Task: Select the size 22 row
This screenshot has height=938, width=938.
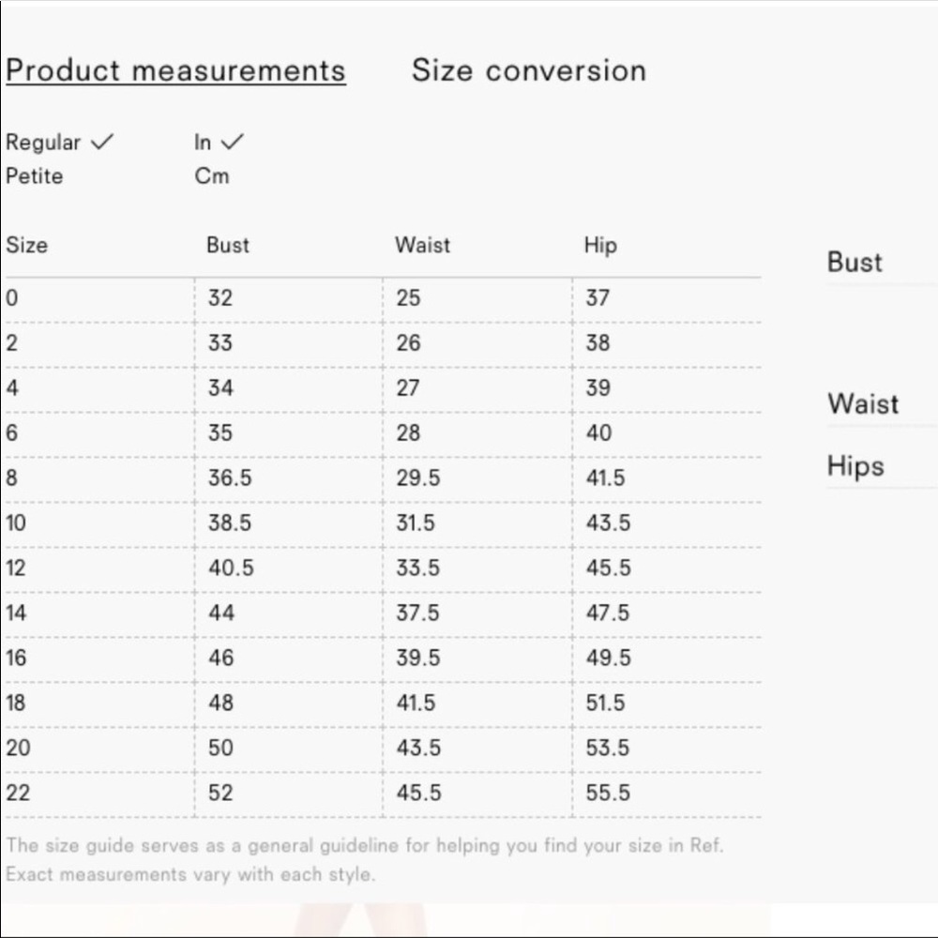Action: (383, 794)
